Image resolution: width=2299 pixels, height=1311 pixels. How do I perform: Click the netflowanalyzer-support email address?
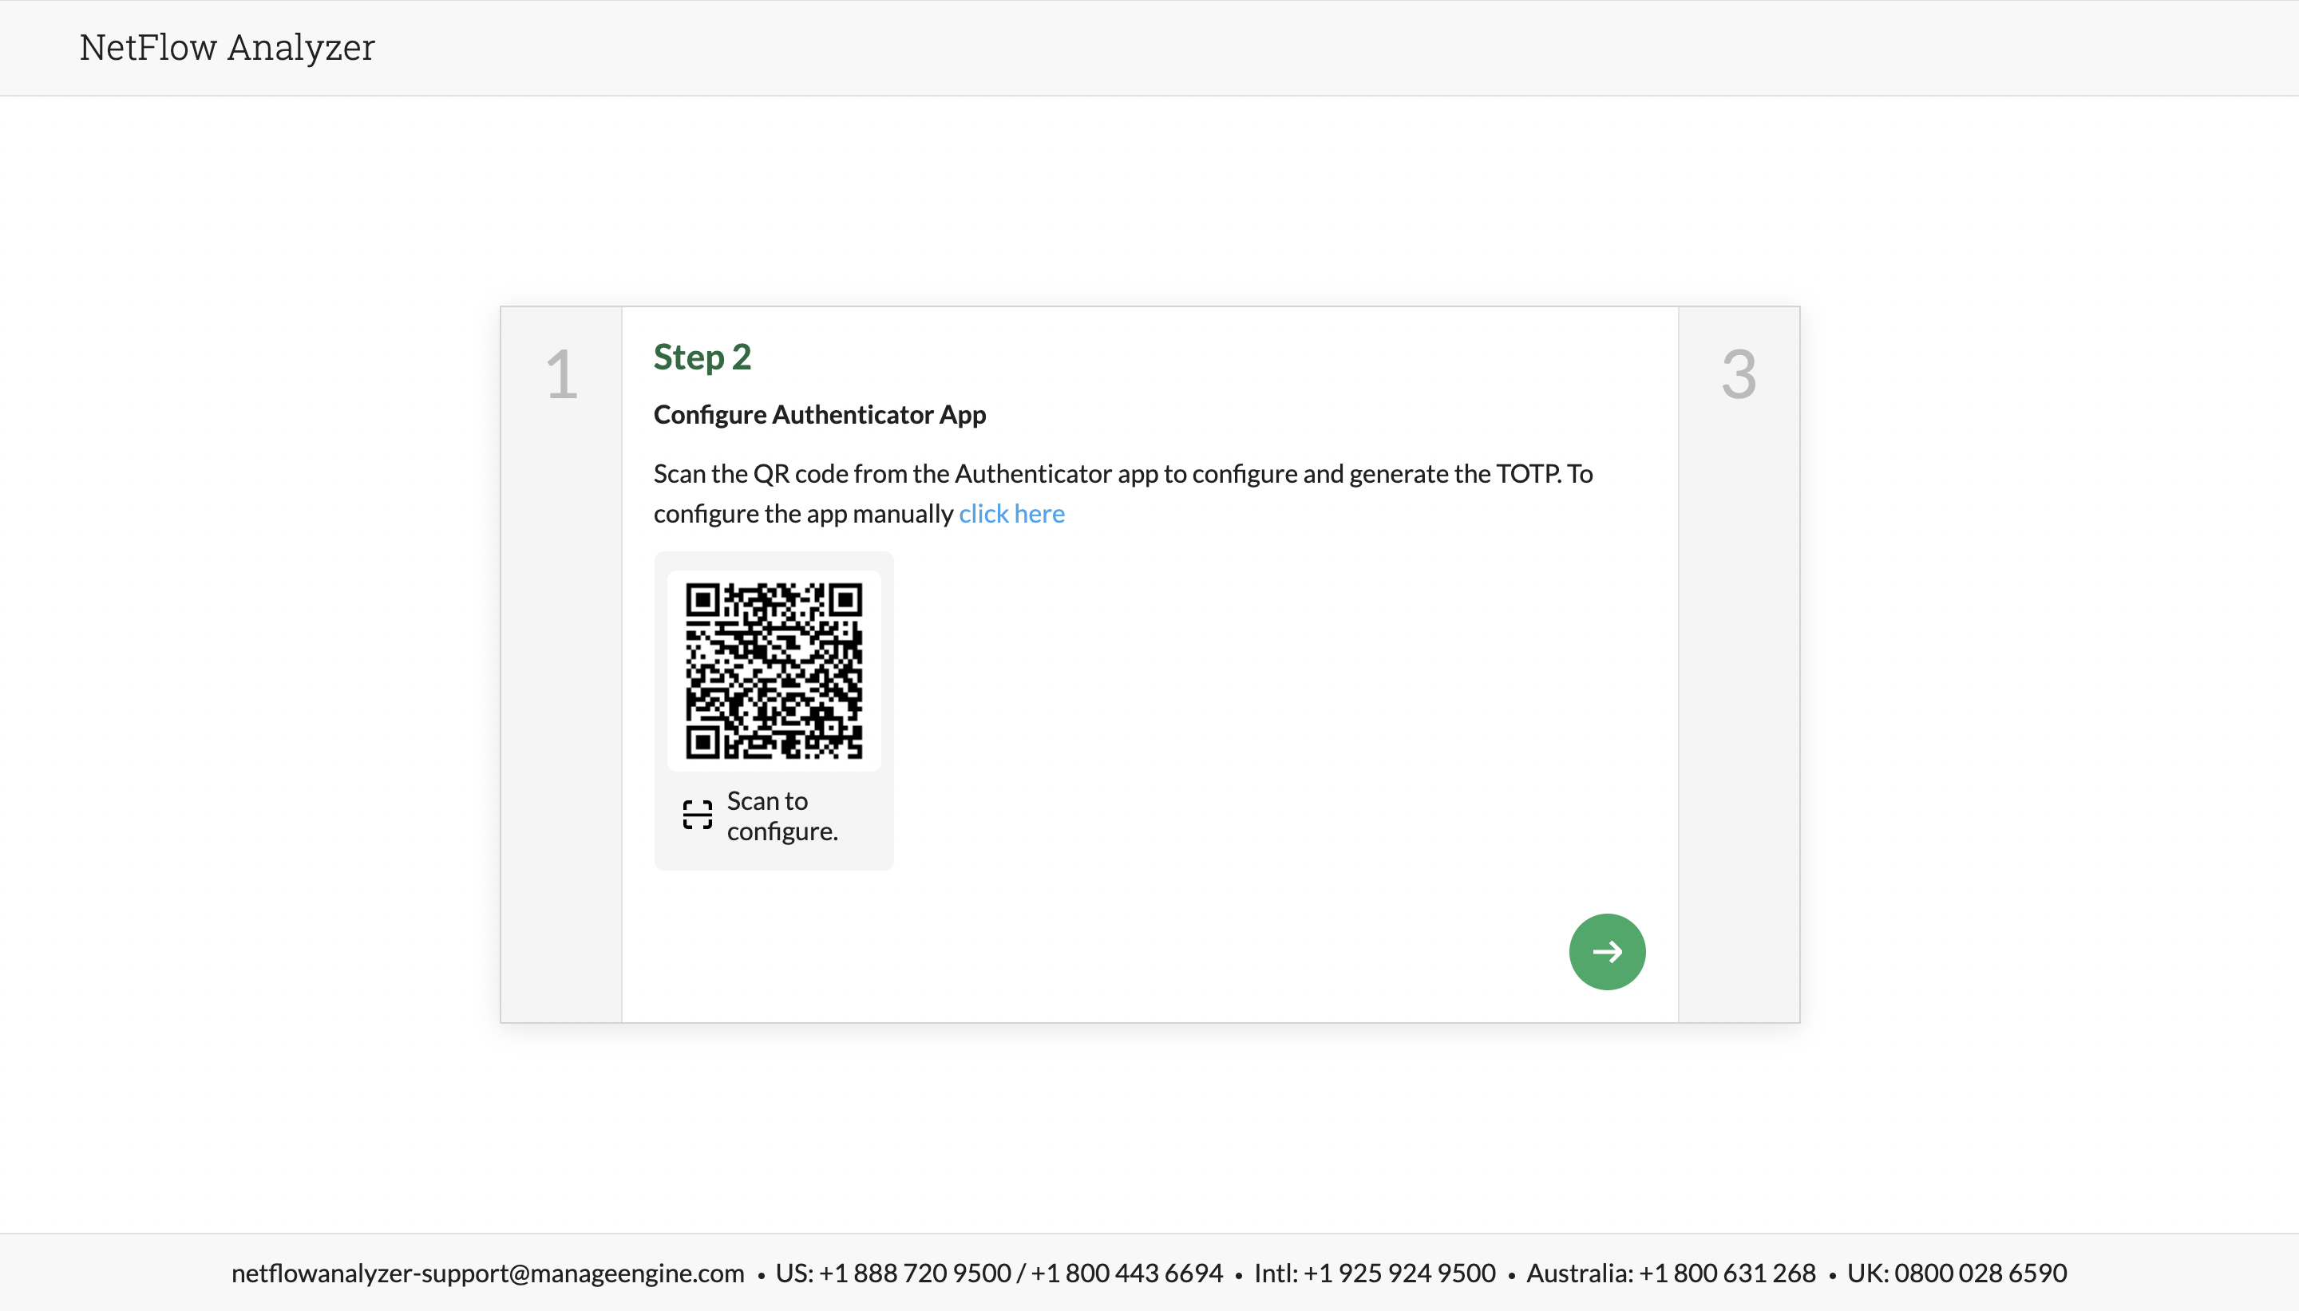[487, 1272]
